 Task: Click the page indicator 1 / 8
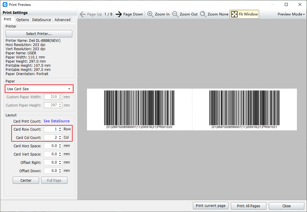tap(108, 14)
